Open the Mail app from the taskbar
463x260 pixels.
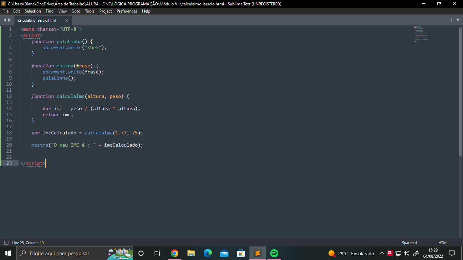[x=224, y=253]
